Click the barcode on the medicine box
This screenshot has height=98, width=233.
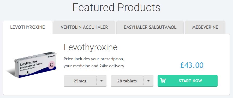49,54
